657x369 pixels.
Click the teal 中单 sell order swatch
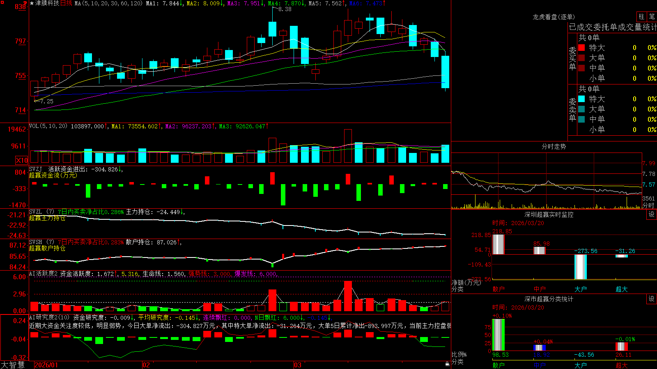(581, 119)
